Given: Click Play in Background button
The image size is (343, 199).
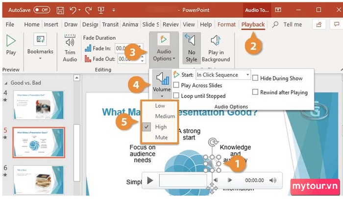Looking at the screenshot, I should tap(216, 49).
